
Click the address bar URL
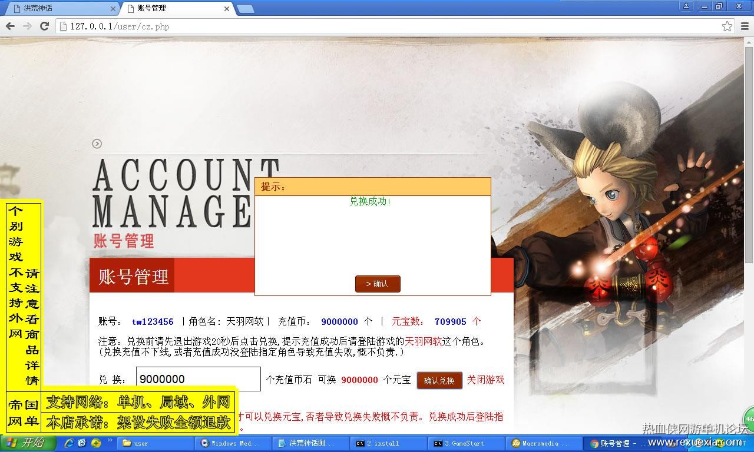tap(120, 26)
